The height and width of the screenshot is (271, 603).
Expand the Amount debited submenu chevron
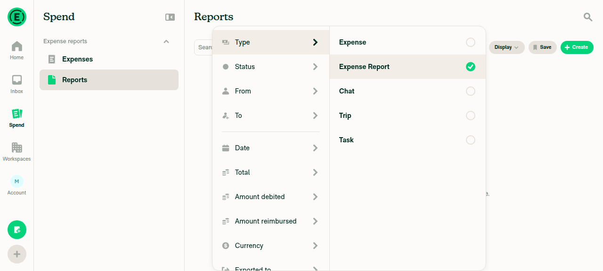pos(315,197)
